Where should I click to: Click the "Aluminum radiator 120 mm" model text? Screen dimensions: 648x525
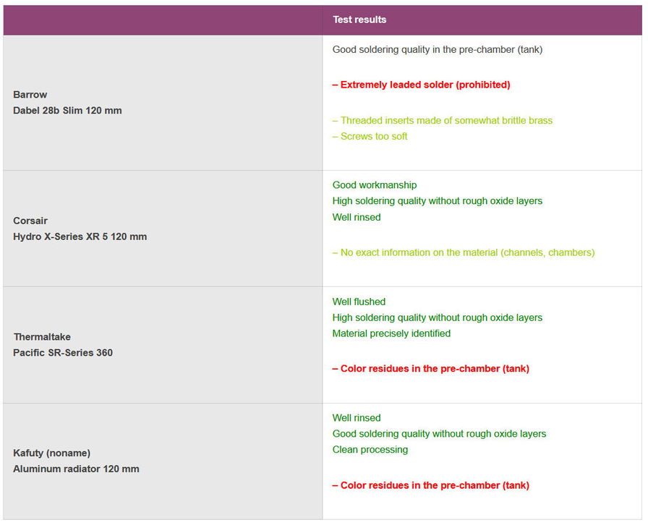(76, 469)
